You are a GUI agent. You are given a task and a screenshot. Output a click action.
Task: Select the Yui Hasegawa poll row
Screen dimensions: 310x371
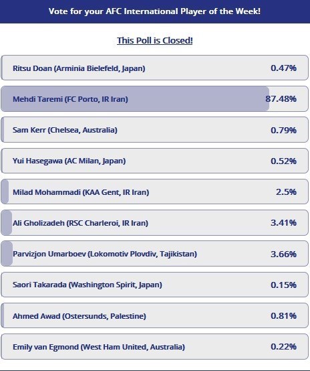pos(154,161)
